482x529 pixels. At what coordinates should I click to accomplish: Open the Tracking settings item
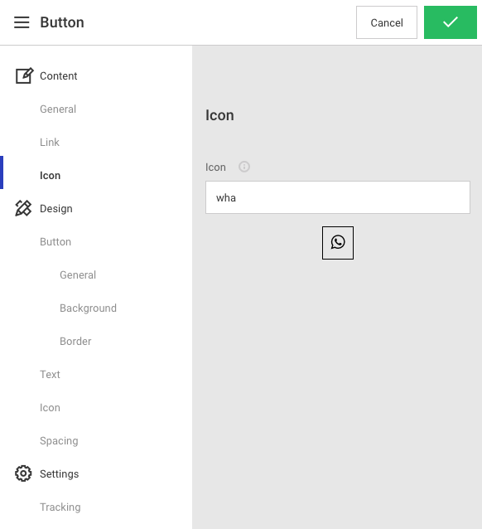[60, 507]
